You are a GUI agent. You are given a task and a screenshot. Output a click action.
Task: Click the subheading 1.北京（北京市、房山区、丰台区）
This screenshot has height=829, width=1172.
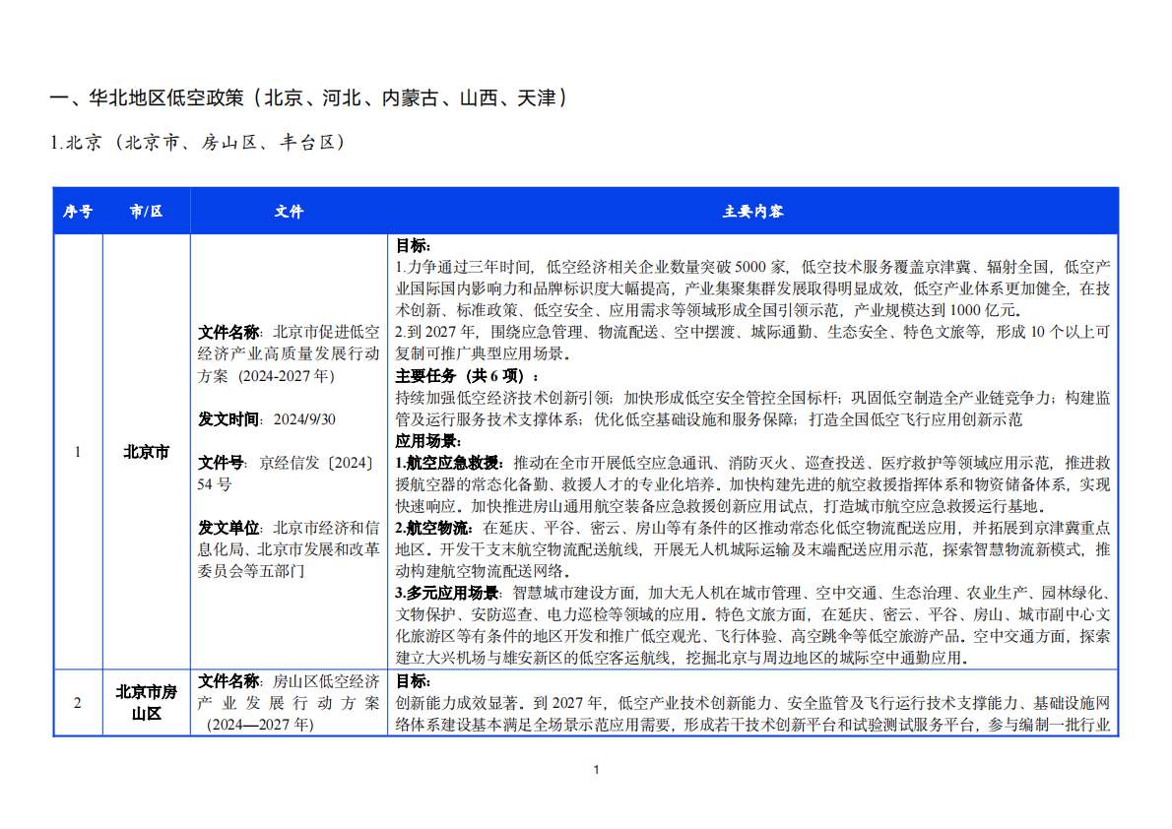point(197,141)
